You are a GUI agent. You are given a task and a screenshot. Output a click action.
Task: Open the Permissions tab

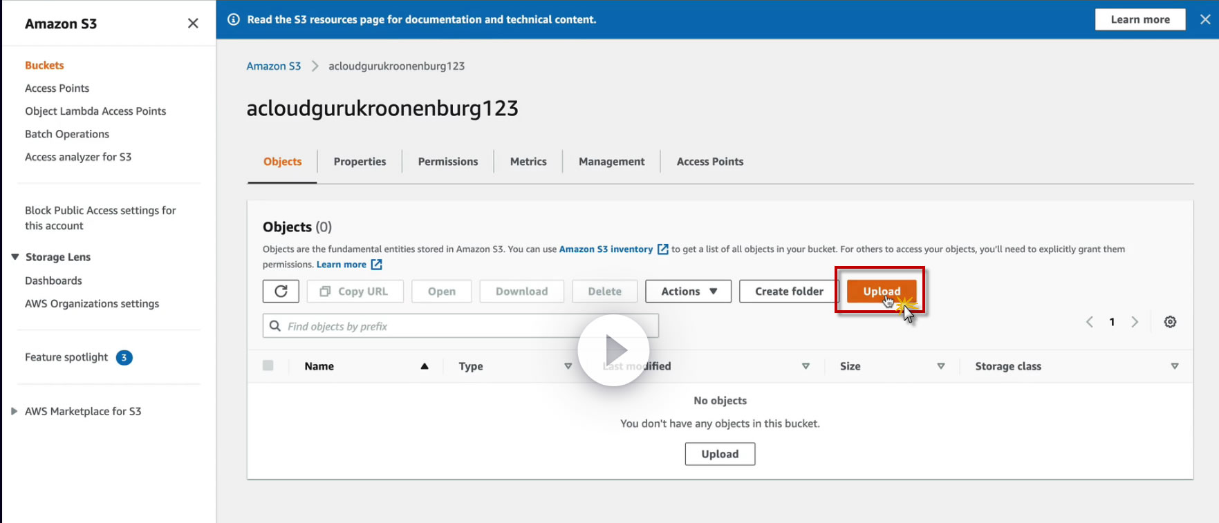448,162
